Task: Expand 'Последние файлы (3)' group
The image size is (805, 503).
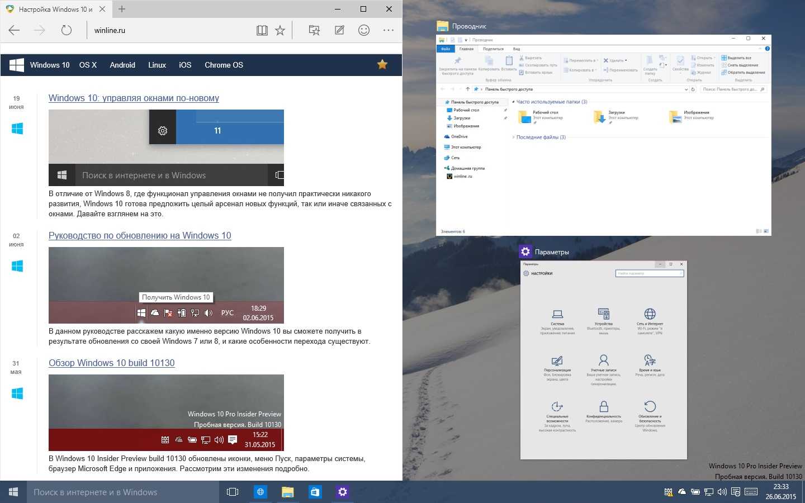Action: [513, 137]
